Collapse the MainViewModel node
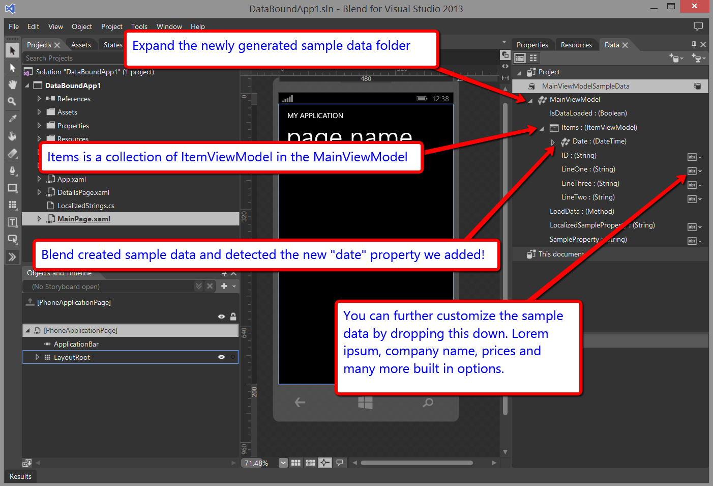This screenshot has width=713, height=486. coord(530,100)
